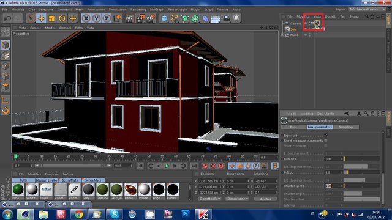
Task: Add a Light object from toolbar
Action: 236,18
